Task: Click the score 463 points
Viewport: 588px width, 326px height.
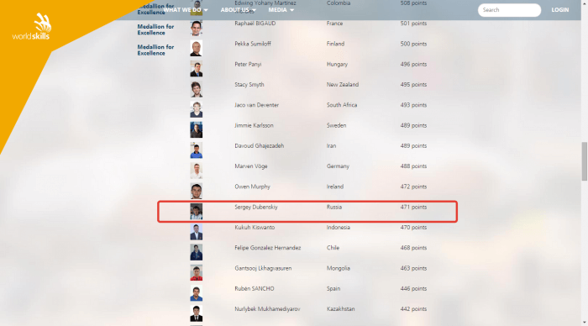Action: tap(413, 268)
